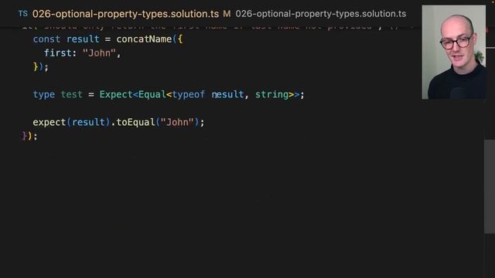Click the 'first' property key
This screenshot has height=278, width=495.
(58, 53)
